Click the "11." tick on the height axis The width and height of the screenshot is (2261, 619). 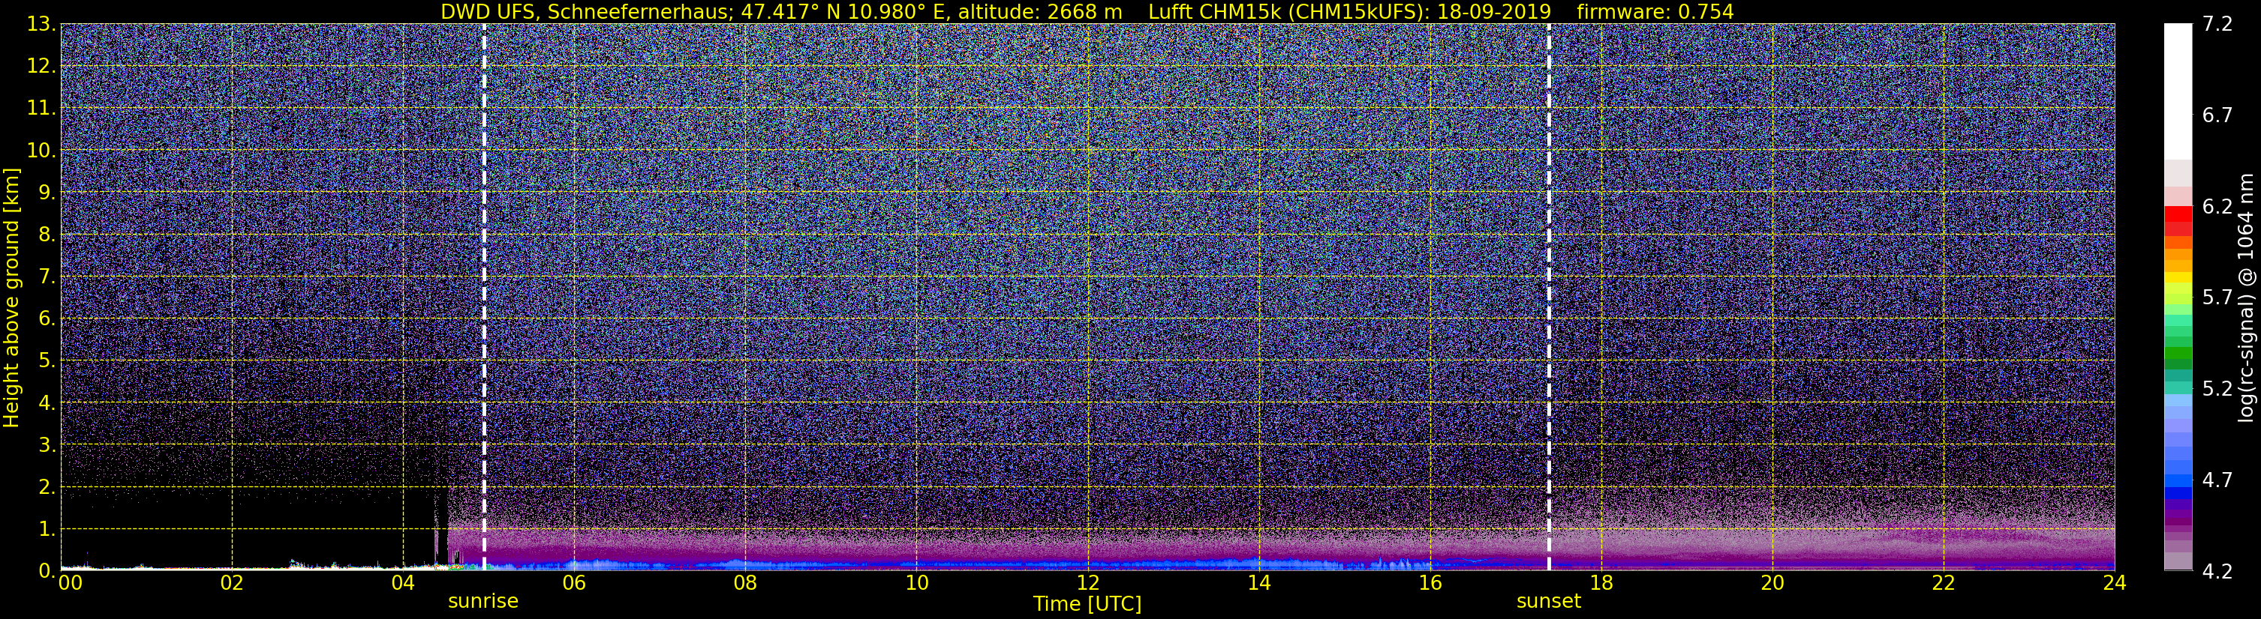tap(42, 109)
